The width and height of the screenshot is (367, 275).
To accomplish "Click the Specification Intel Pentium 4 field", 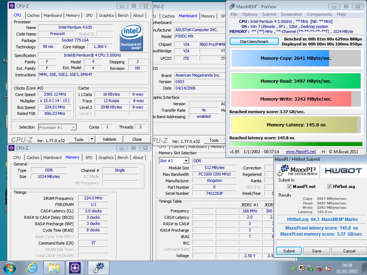I will coord(92,55).
